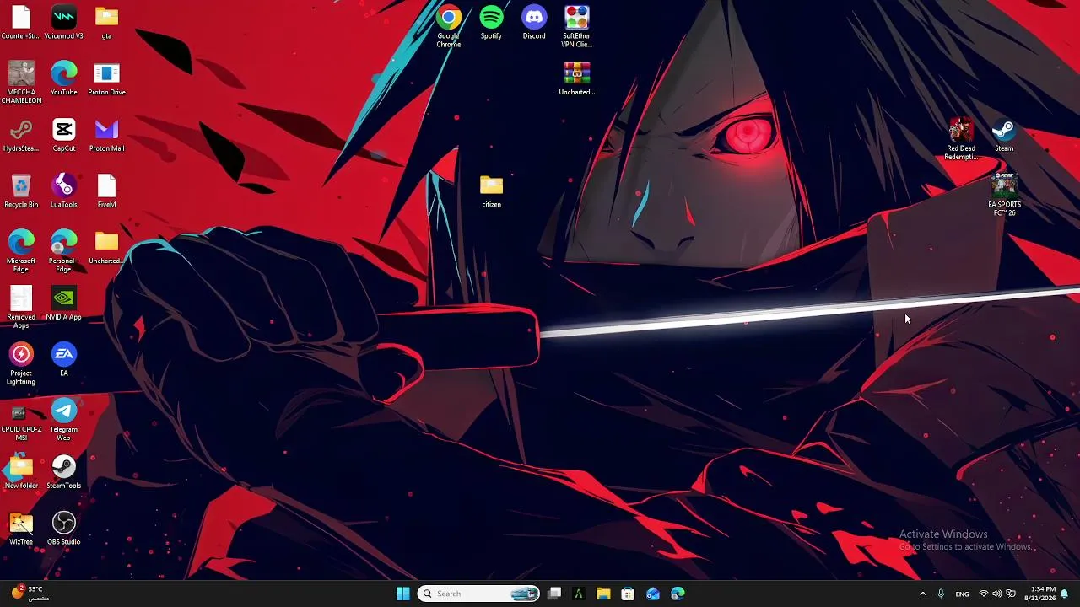Select the OBS Studio desktop shortcut
The image size is (1080, 607).
click(x=64, y=529)
